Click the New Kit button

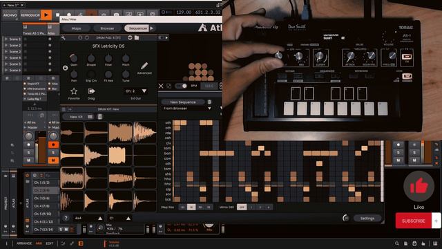76,117
